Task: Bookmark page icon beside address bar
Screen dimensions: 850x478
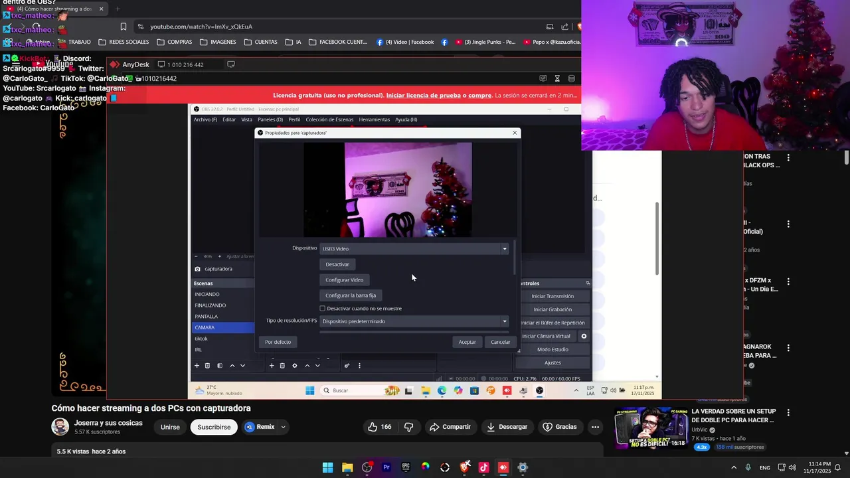Action: (x=123, y=27)
